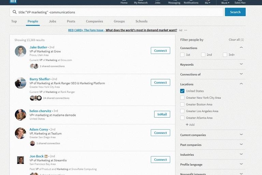Screen dimensions: 262x175
Task: Open Jake Butler's profile name link
Action: click(38, 47)
